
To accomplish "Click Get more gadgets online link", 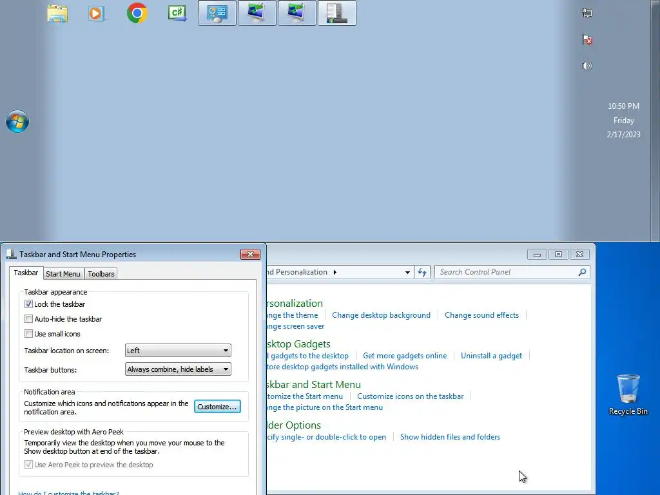I will [x=405, y=356].
